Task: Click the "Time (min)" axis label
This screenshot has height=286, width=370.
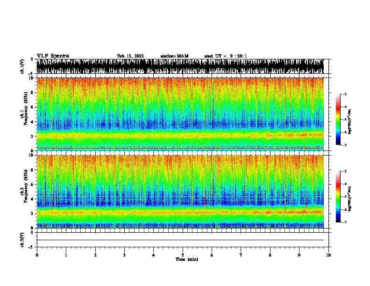Action: tap(187, 259)
